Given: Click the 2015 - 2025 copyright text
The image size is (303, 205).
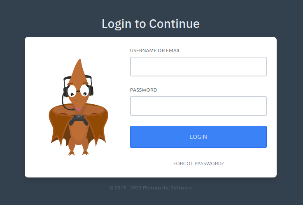Looking at the screenshot, I should tap(126, 188).
